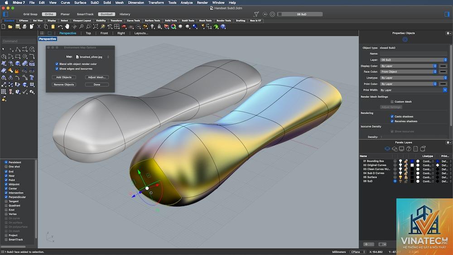The image size is (453, 255).
Task: Click the Command input field
Action: (19, 41)
